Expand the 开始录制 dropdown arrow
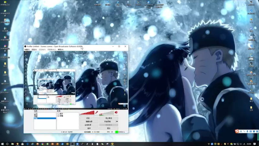259x146 pixels. pyautogui.click(x=117, y=121)
